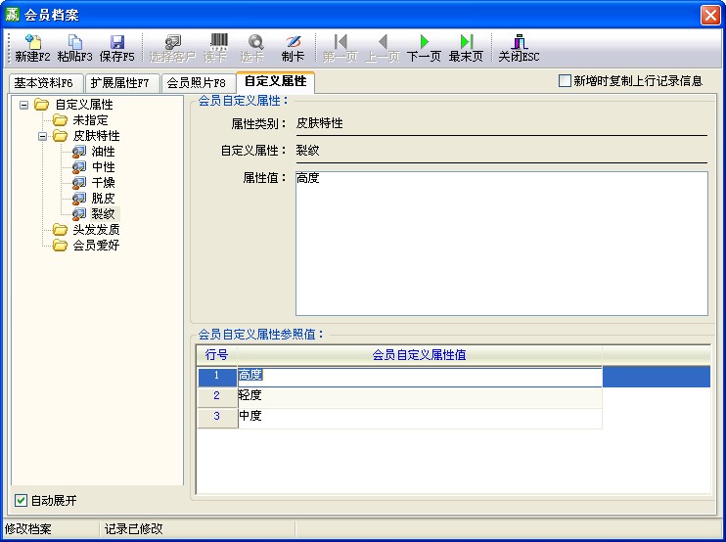The width and height of the screenshot is (726, 542).
Task: Save record with 保存F5 icon
Action: [x=117, y=41]
